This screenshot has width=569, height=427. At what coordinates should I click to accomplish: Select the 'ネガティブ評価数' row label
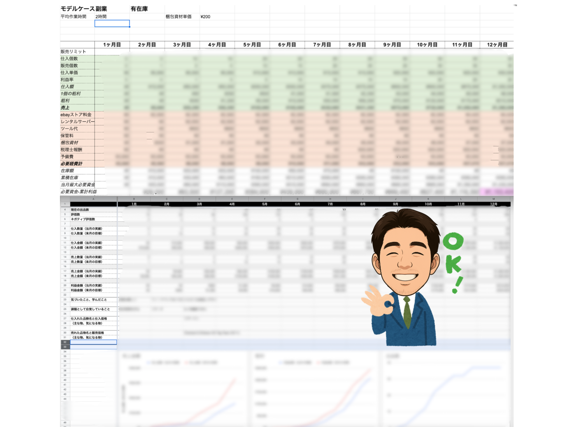[83, 219]
